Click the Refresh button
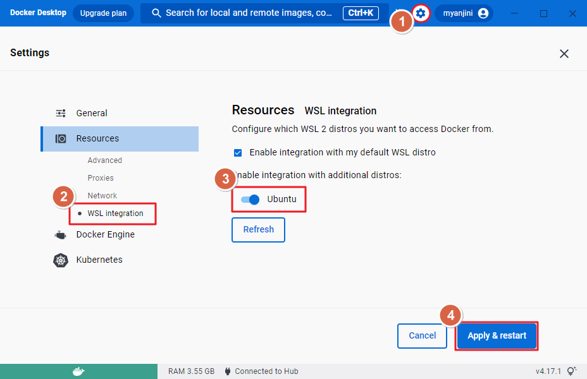 (x=258, y=229)
